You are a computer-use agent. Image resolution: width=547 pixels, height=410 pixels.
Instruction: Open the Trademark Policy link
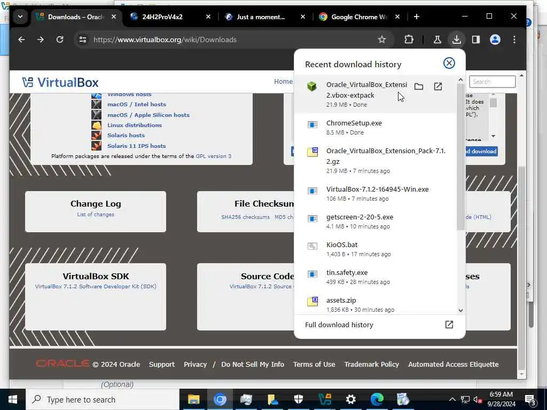coord(372,364)
